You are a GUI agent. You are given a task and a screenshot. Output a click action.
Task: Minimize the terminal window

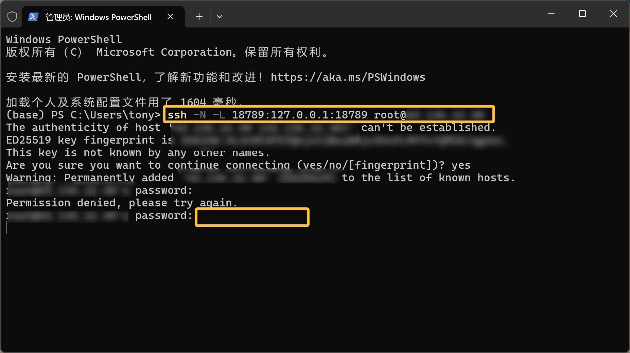pos(551,14)
